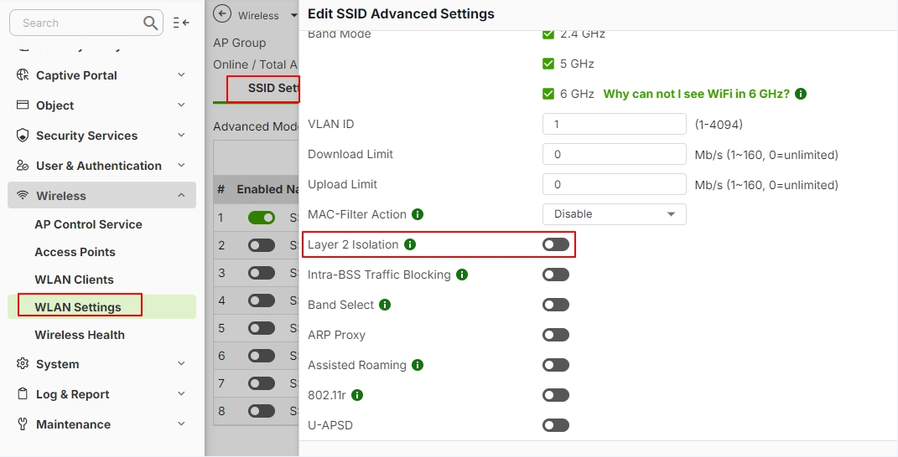Image resolution: width=898 pixels, height=457 pixels.
Task: Click 'Mb/s (1~160, 0=unlimited)' next to Download Limit
Action: (x=766, y=155)
